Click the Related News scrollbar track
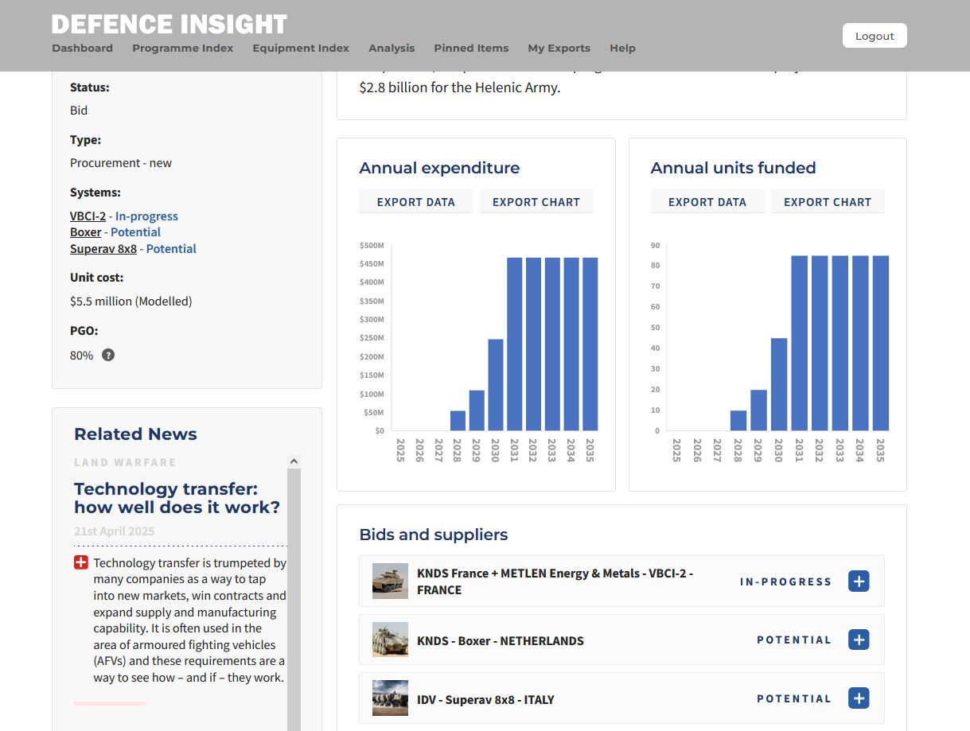The image size is (970, 731). point(294,600)
